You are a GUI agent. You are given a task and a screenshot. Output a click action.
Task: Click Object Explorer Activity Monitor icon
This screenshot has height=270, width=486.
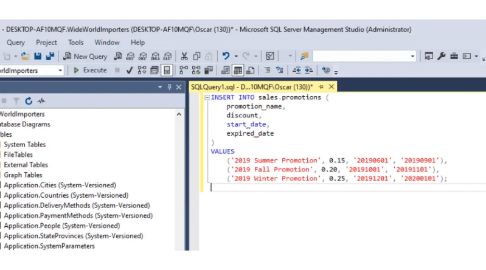tap(41, 101)
